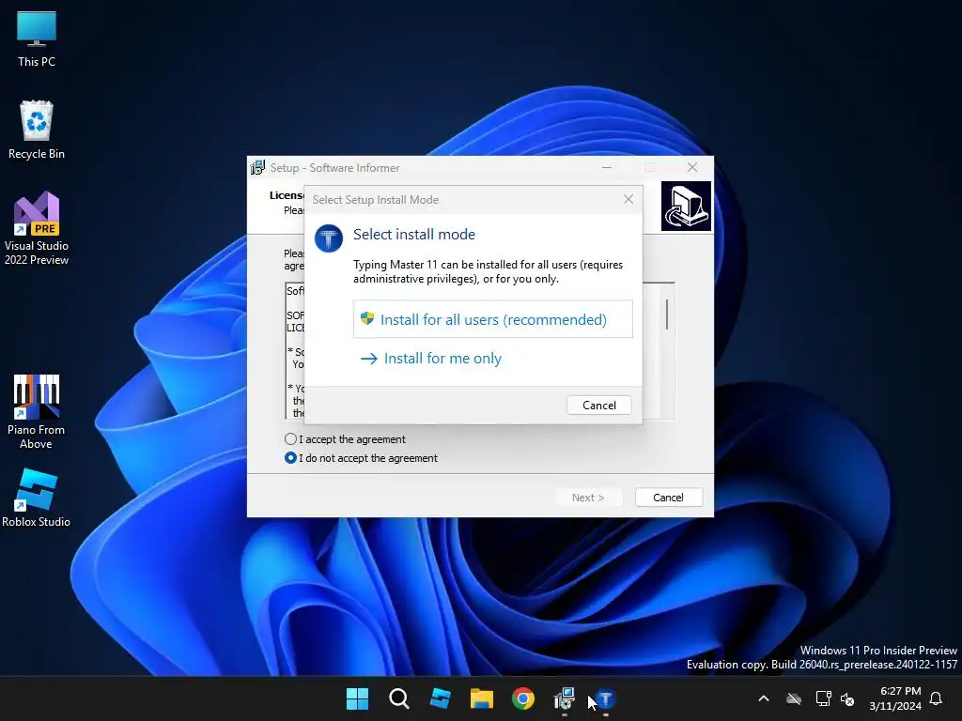962x721 pixels.
Task: Launch Roblox Studio from taskbar
Action: (x=441, y=698)
